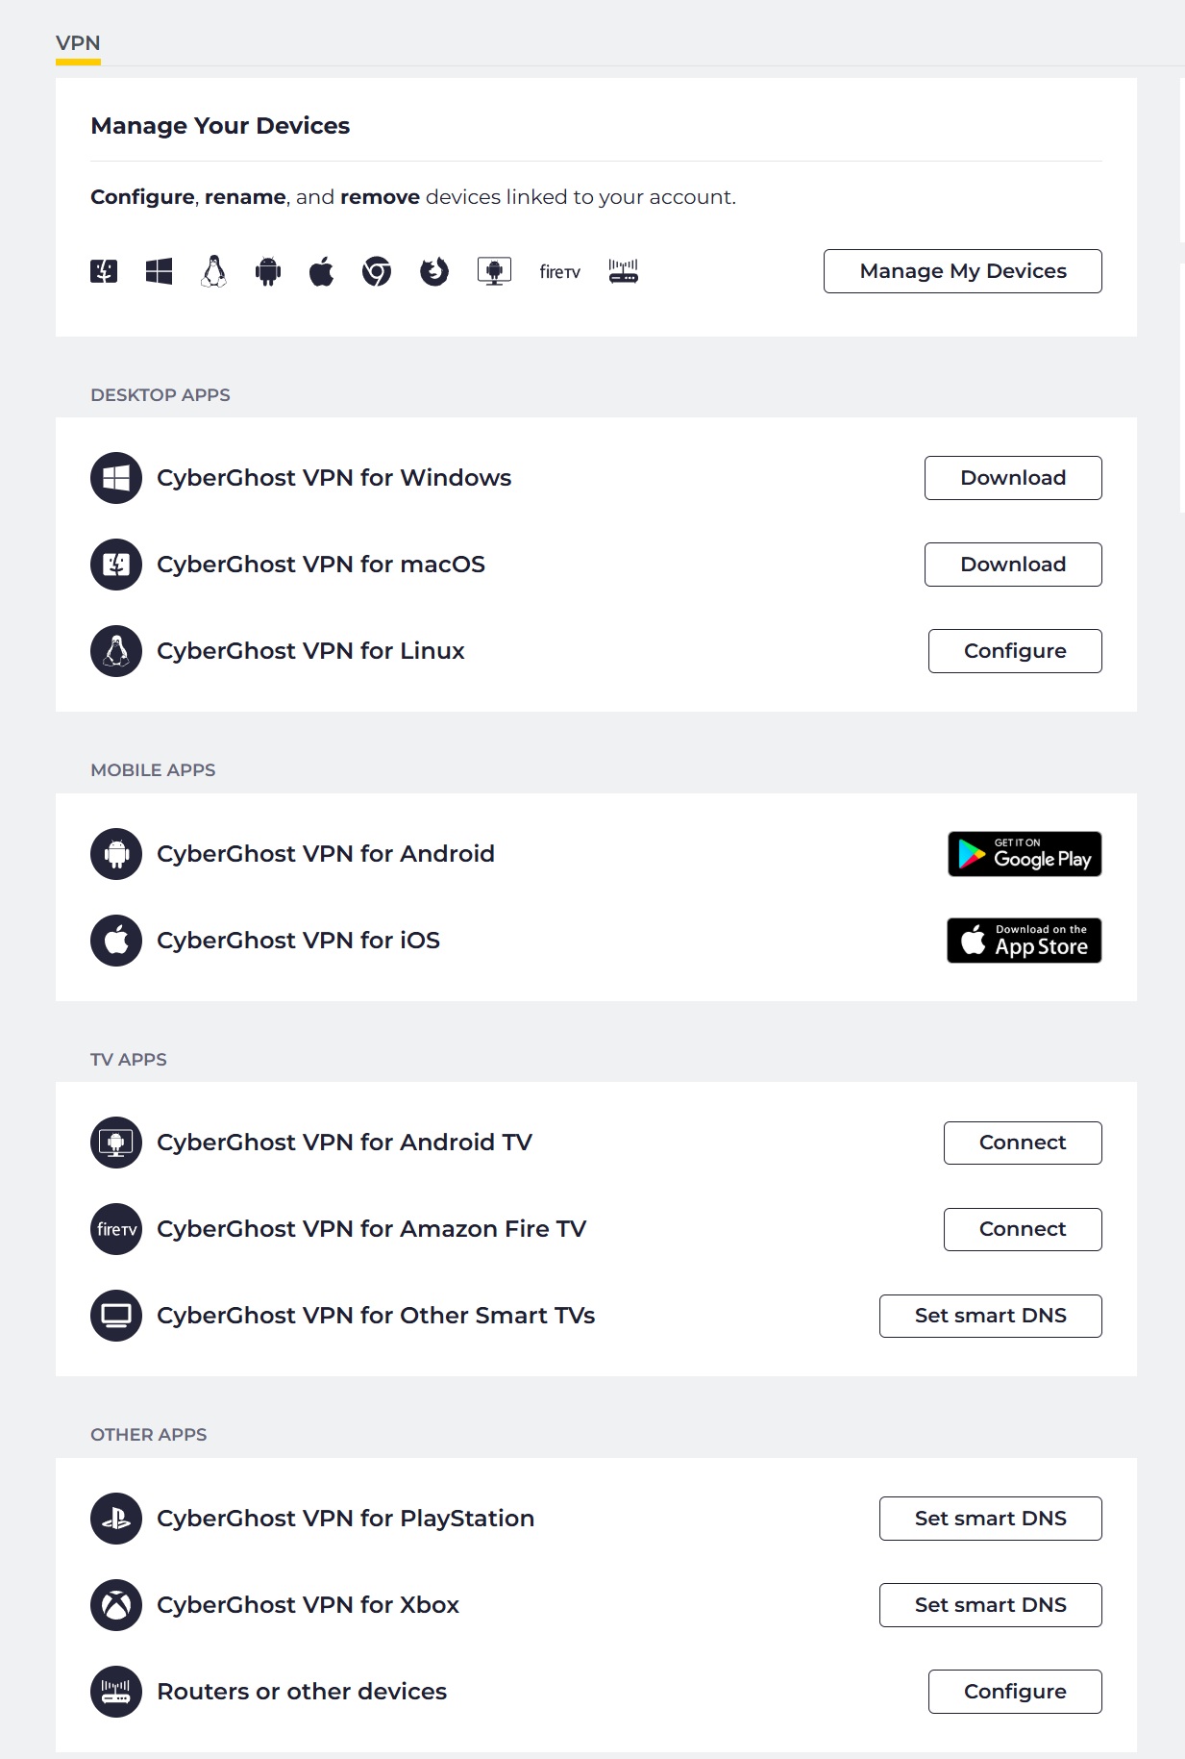Click the Chrome icon in device row
Image resolution: width=1185 pixels, height=1759 pixels.
377,272
